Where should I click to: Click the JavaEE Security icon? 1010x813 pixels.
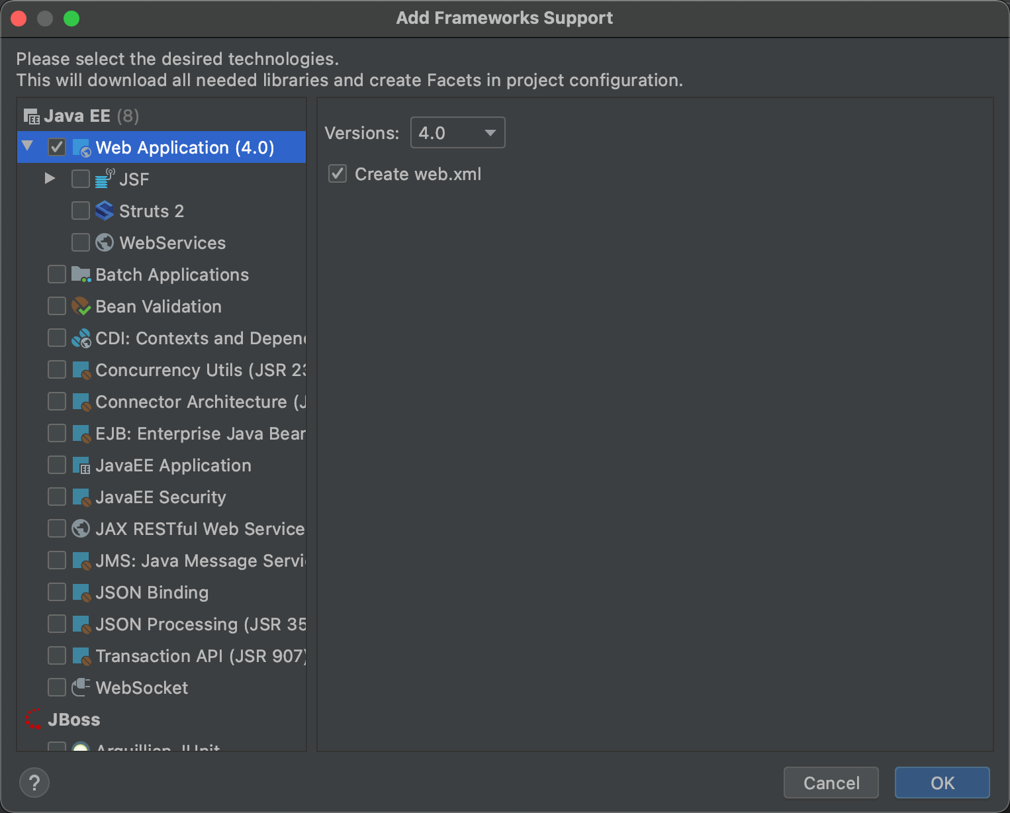point(81,497)
